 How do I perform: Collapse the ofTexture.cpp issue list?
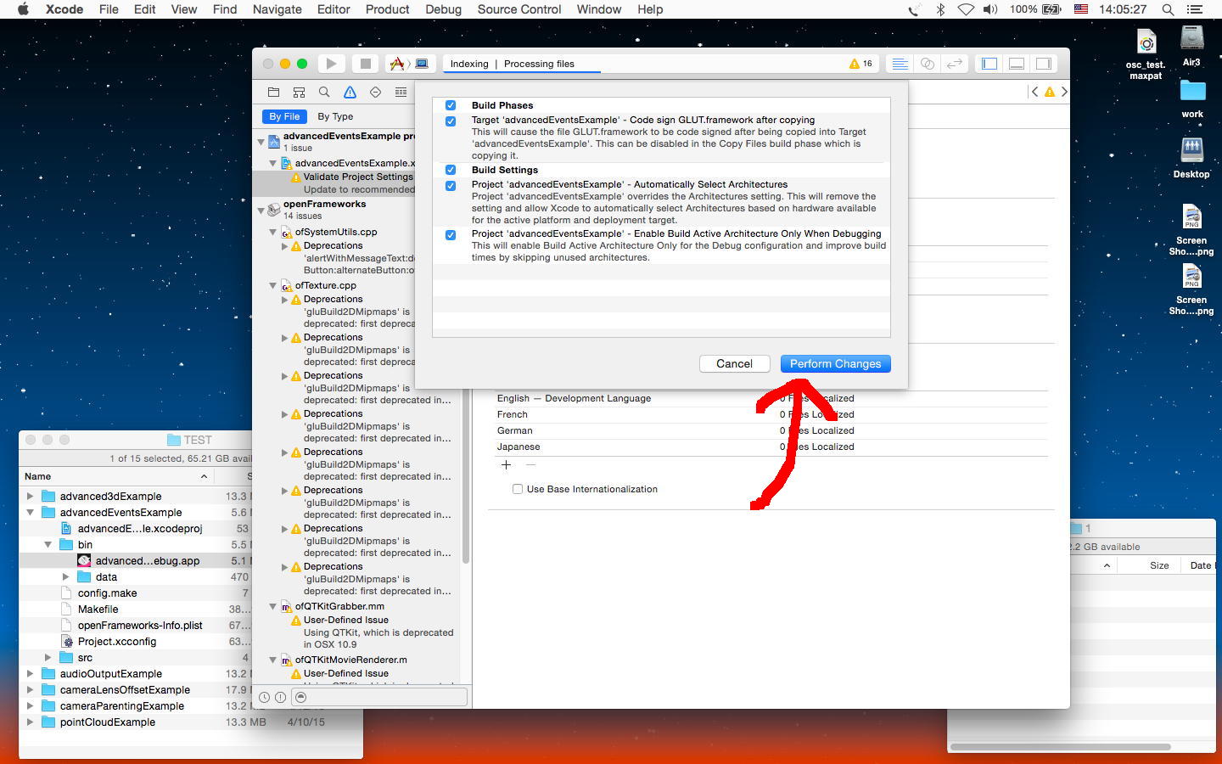click(273, 285)
